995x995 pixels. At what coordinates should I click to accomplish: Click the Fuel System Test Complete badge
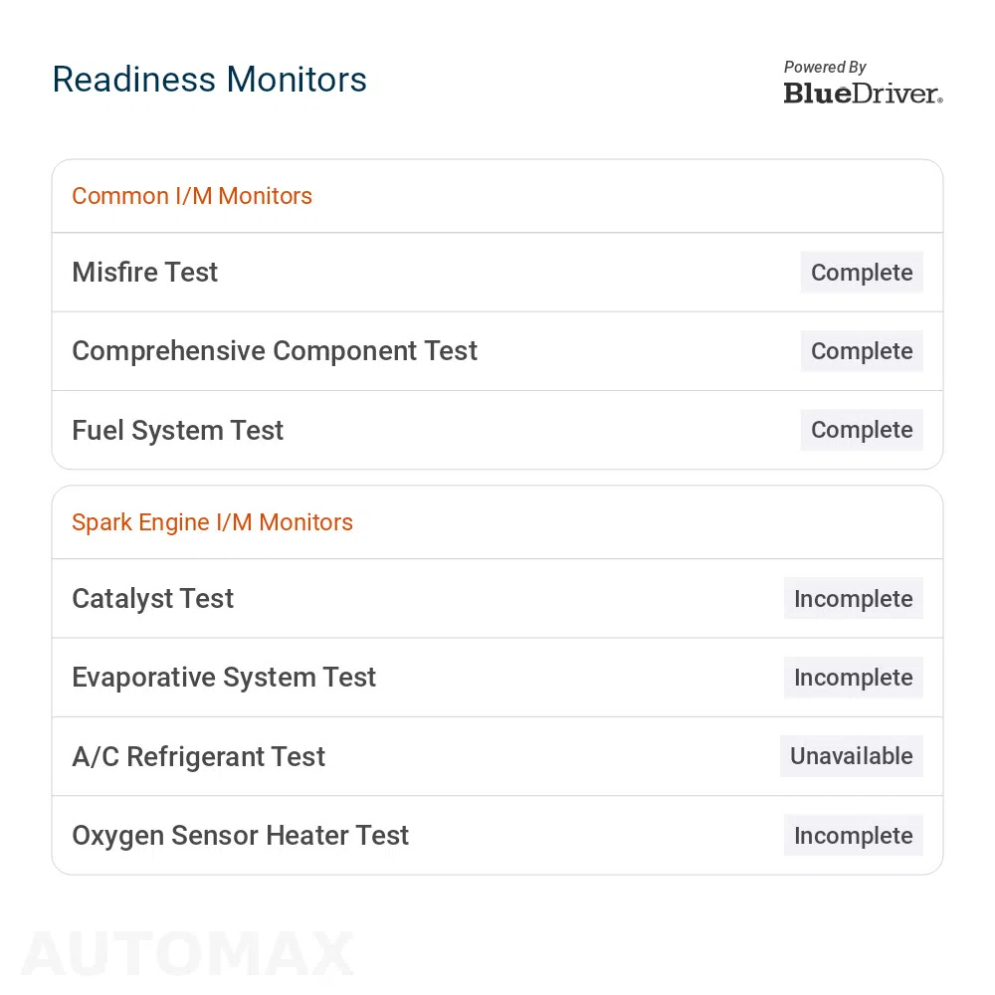point(862,430)
